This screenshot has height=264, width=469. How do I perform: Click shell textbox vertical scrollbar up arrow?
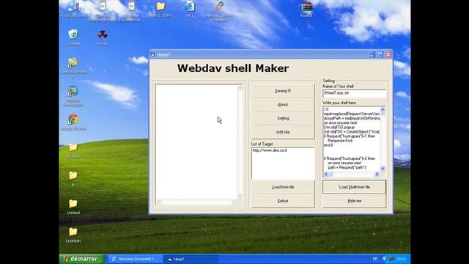pos(383,109)
